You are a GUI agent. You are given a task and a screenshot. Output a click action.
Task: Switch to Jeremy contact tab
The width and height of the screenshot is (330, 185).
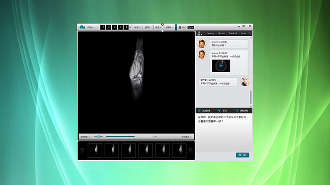[x=210, y=33]
